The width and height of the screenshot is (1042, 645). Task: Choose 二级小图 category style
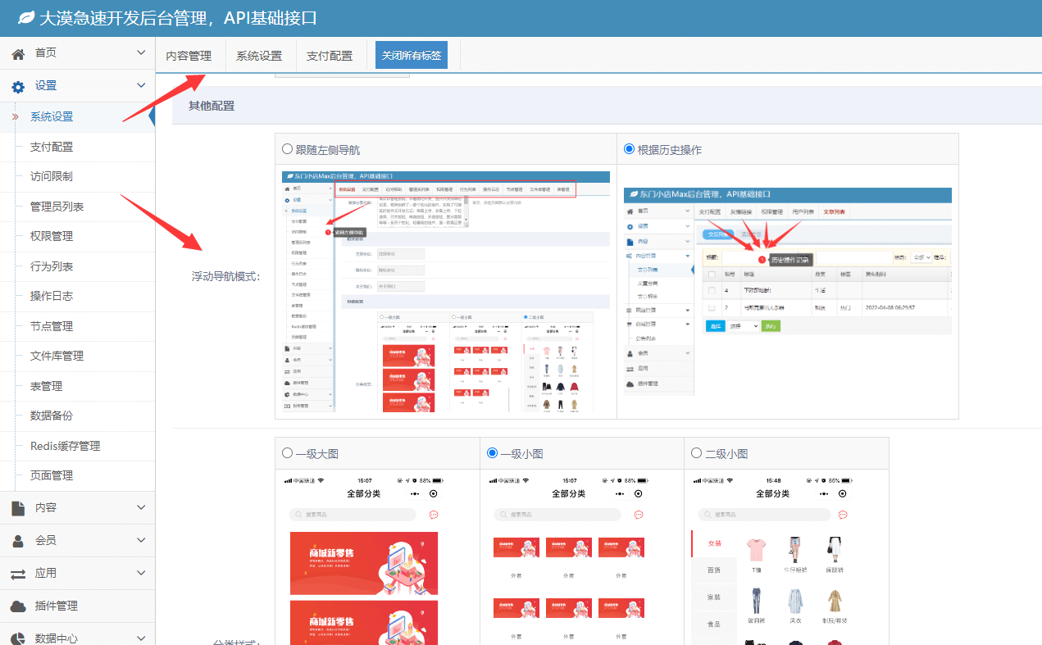(696, 452)
